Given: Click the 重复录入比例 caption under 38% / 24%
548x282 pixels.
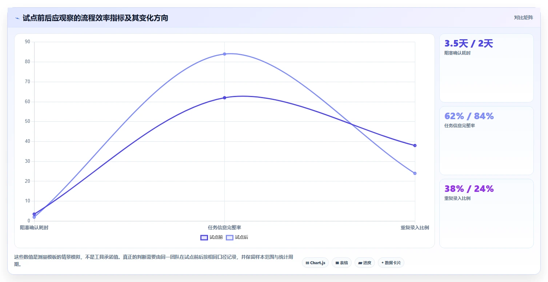Looking at the screenshot, I should click(x=457, y=198).
